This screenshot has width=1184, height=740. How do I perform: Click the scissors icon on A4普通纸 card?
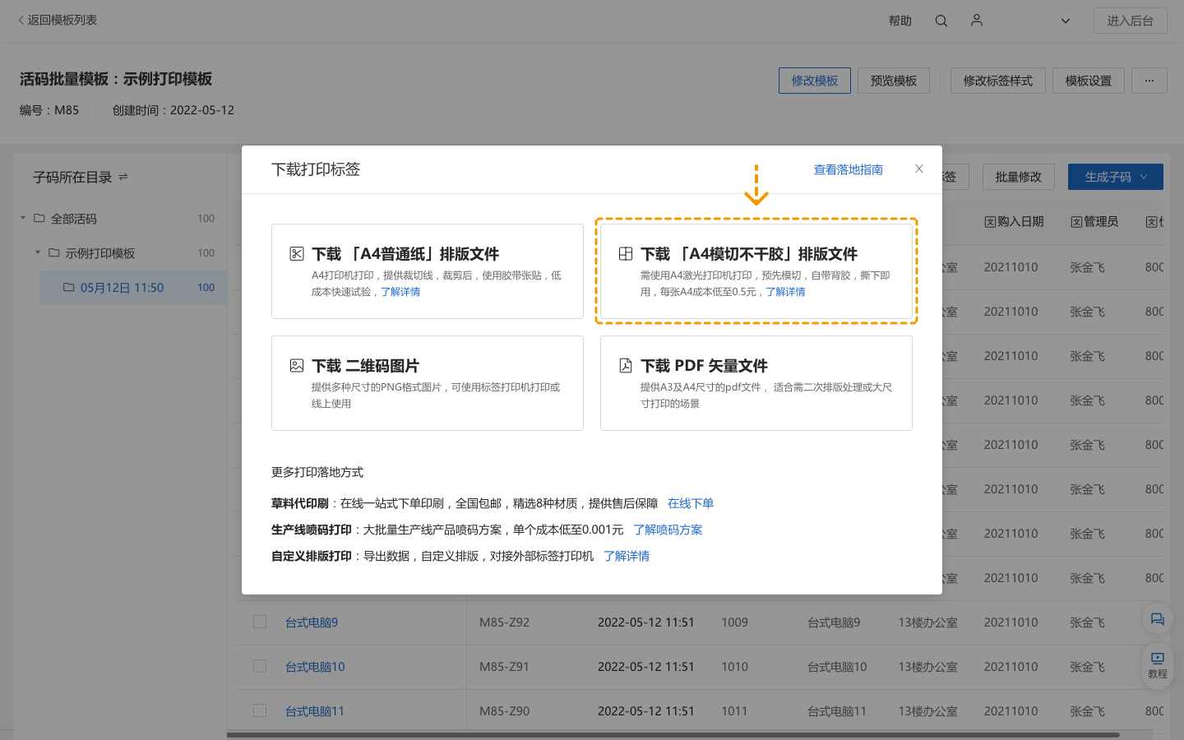coord(296,254)
